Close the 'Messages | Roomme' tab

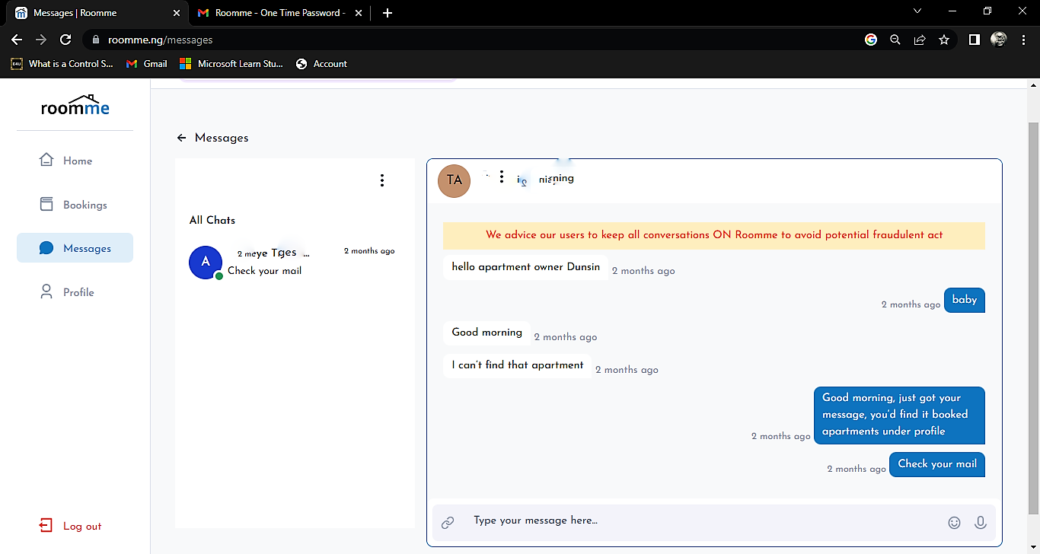pyautogui.click(x=176, y=13)
